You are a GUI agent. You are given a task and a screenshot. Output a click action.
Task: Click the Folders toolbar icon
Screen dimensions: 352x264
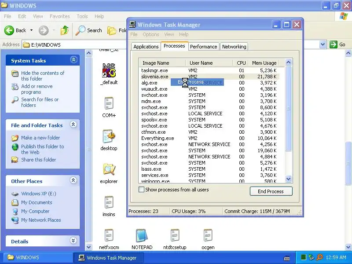112,30
